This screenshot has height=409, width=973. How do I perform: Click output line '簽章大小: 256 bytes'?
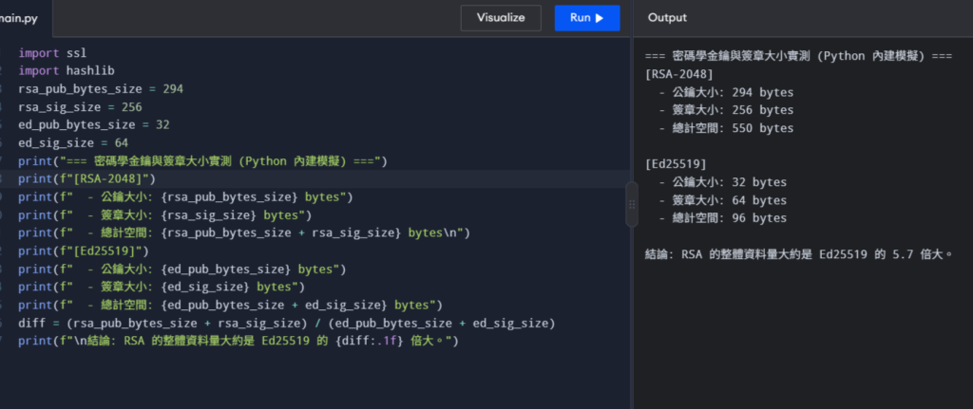click(x=726, y=110)
